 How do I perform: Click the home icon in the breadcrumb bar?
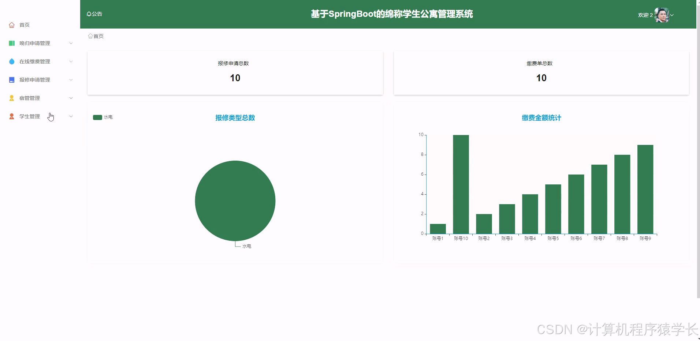[90, 35]
